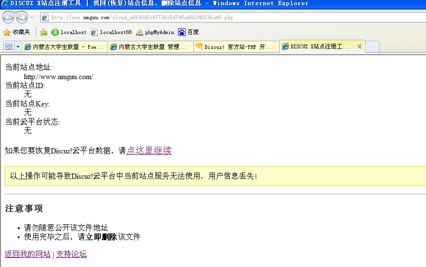The height and width of the screenshot is (267, 426).
Task: Click the 当前站点ID label
Action: click(25, 85)
